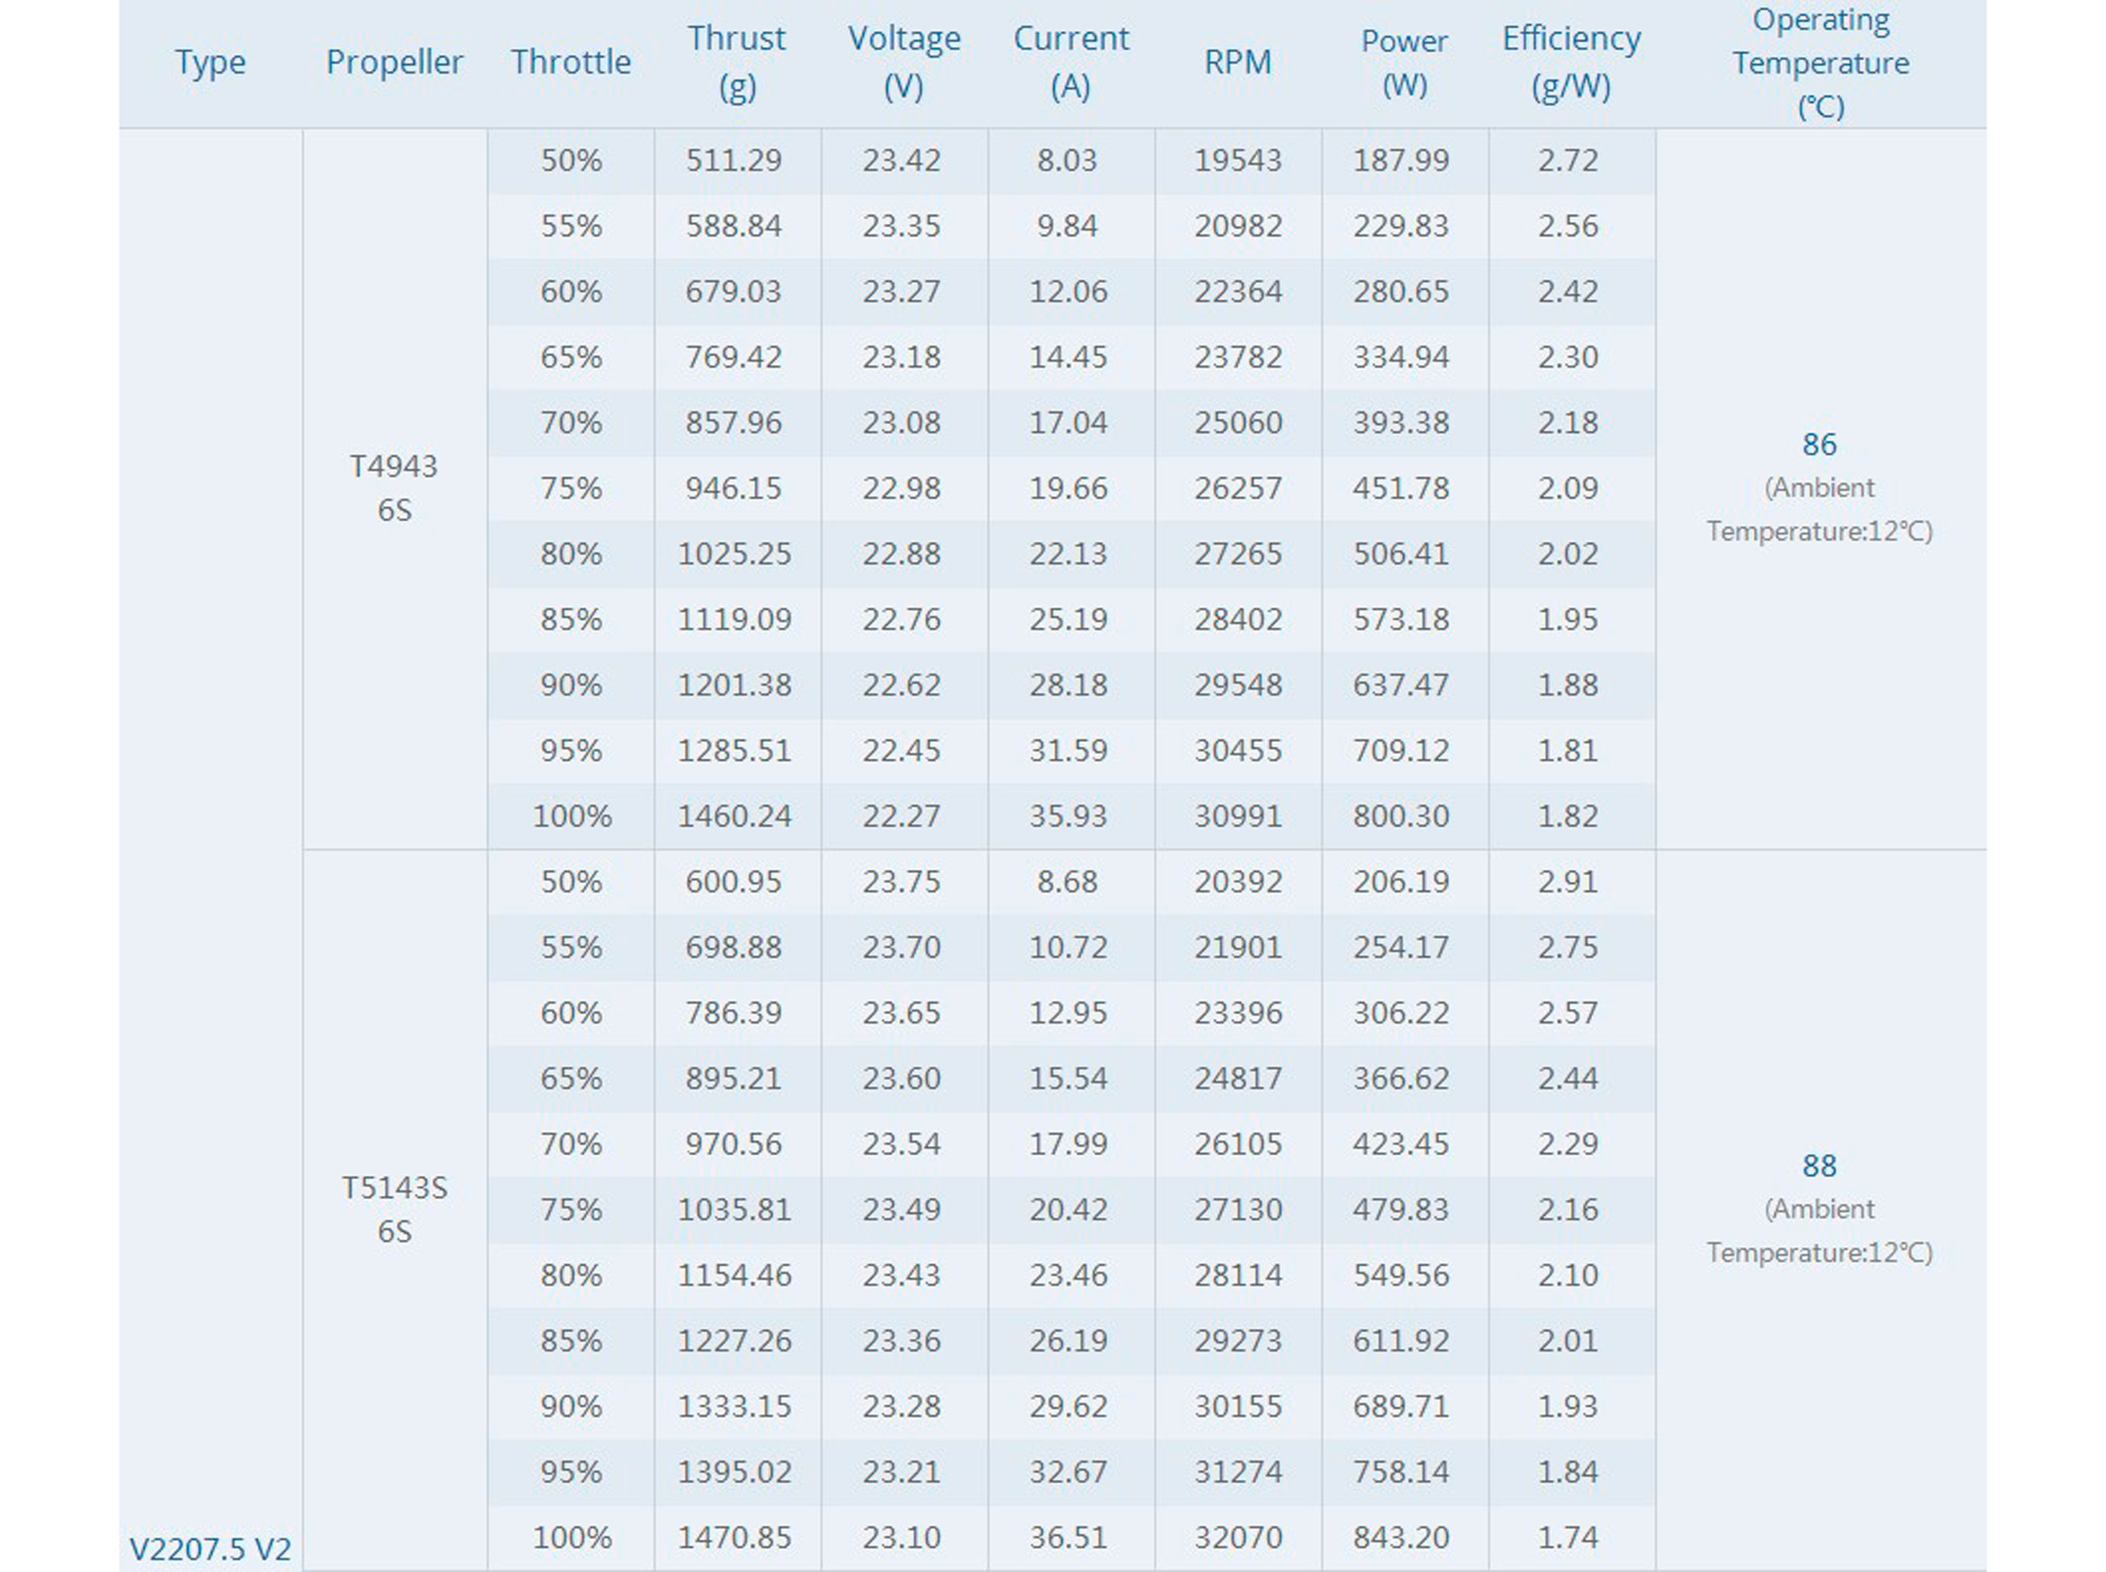Click the V2207.5 V2 motor type label

tap(210, 1548)
